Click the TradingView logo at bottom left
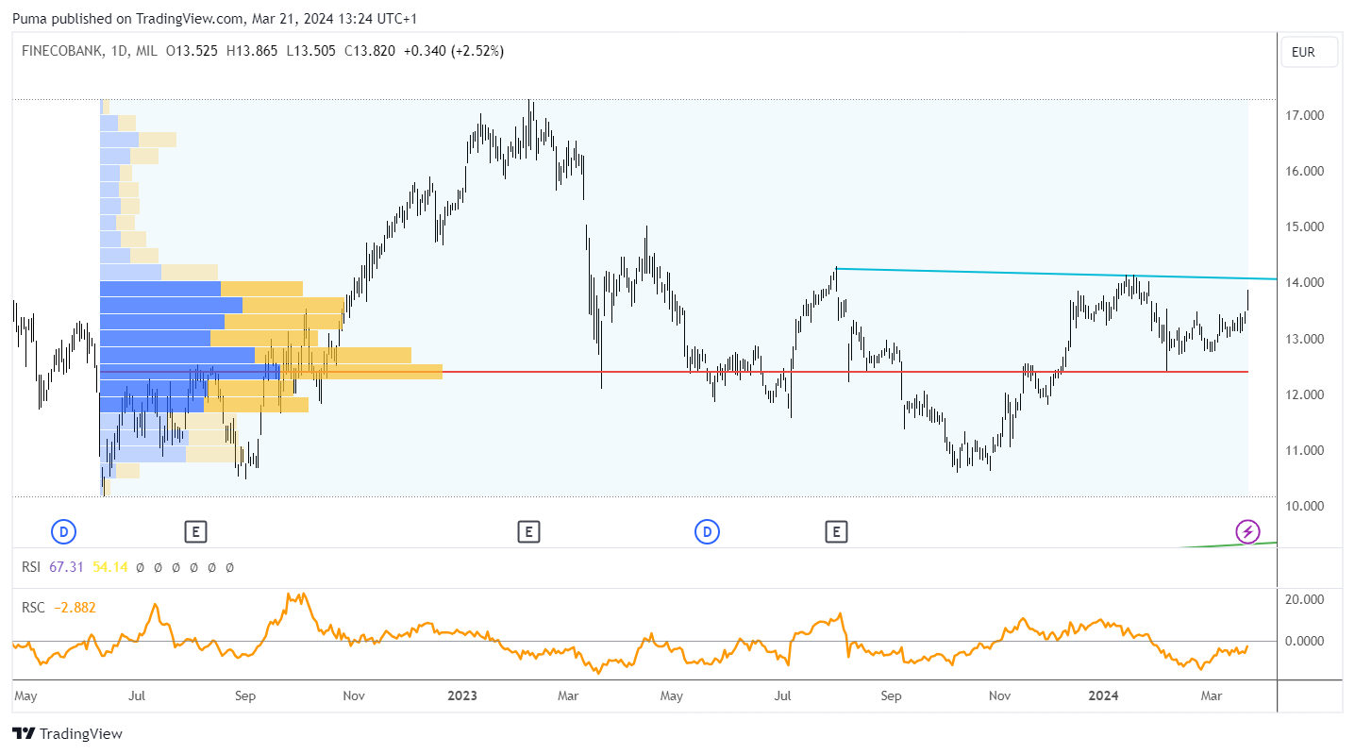Screen dimensions: 1355x754 [x=67, y=733]
